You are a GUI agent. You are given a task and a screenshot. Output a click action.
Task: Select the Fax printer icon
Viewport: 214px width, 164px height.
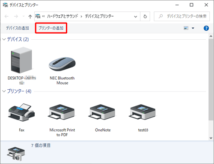coord(21,112)
